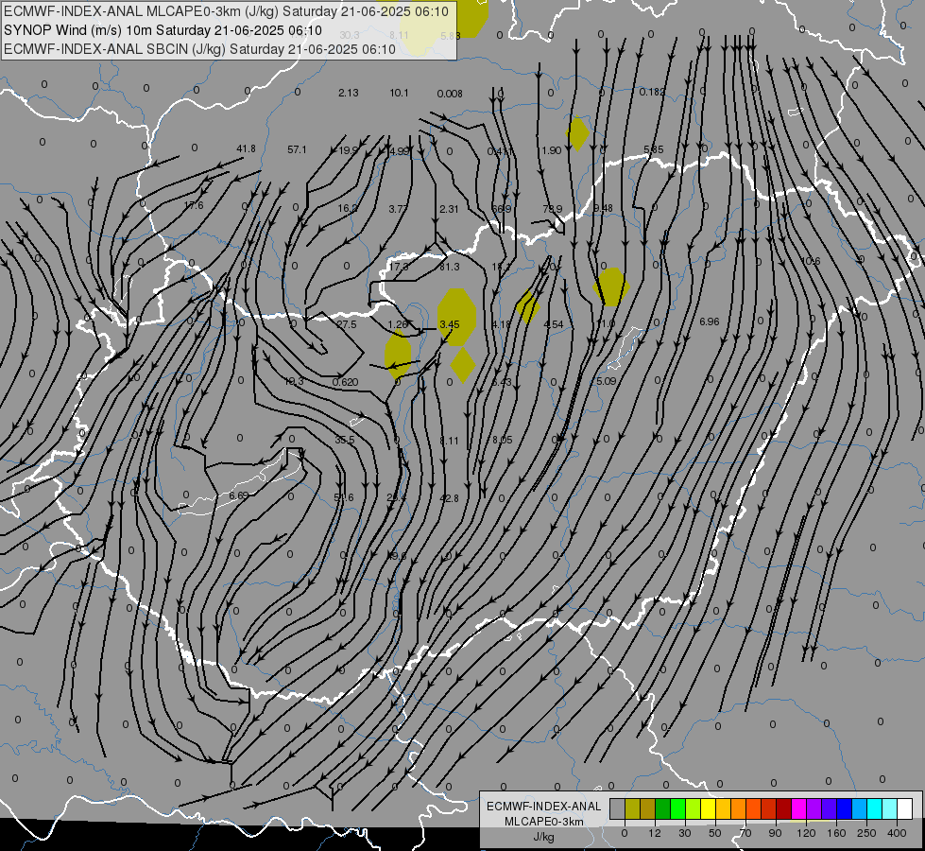Click the map value 5.09

point(606,381)
